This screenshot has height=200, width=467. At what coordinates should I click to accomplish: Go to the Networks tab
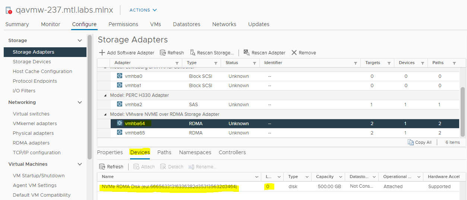[x=224, y=24]
